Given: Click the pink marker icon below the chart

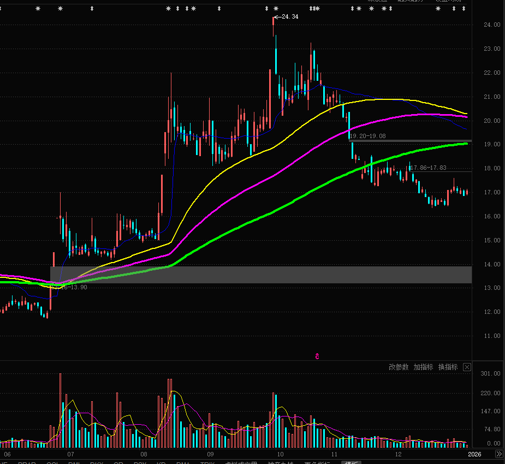Looking at the screenshot, I should point(317,356).
